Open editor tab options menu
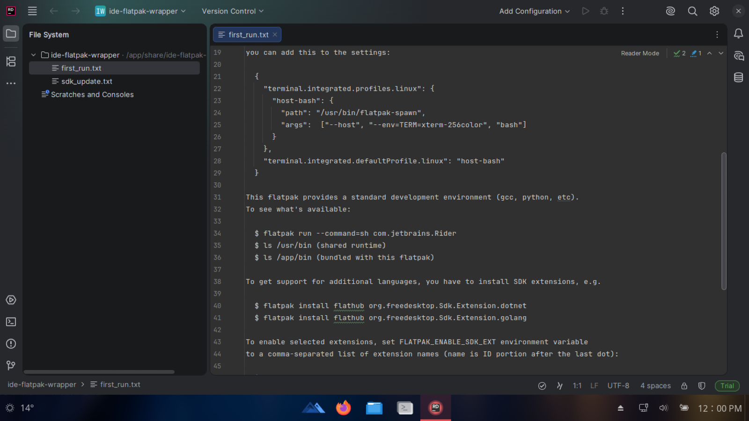 [717, 35]
